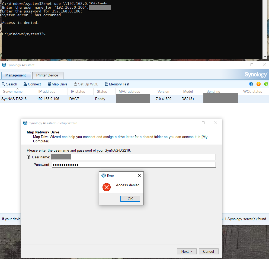Cancel the Setup Wizard

tap(209, 251)
